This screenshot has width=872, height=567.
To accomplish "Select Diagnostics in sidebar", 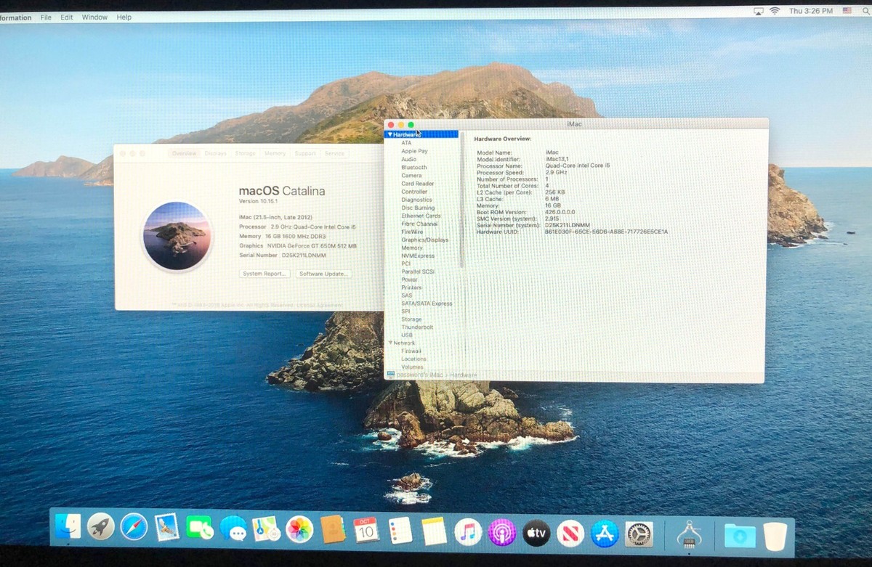I will point(416,200).
